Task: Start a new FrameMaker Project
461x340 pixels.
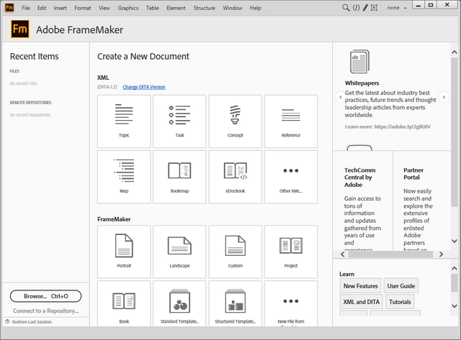Action: 290,251
